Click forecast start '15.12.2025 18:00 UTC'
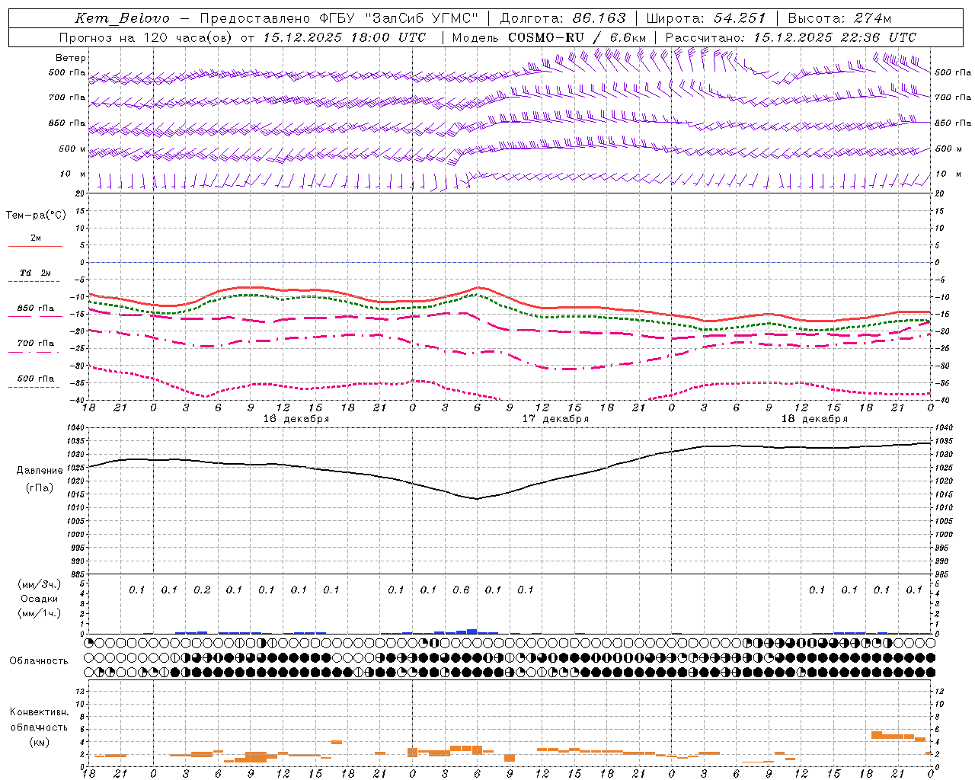This screenshot has height=780, width=975. (x=345, y=37)
